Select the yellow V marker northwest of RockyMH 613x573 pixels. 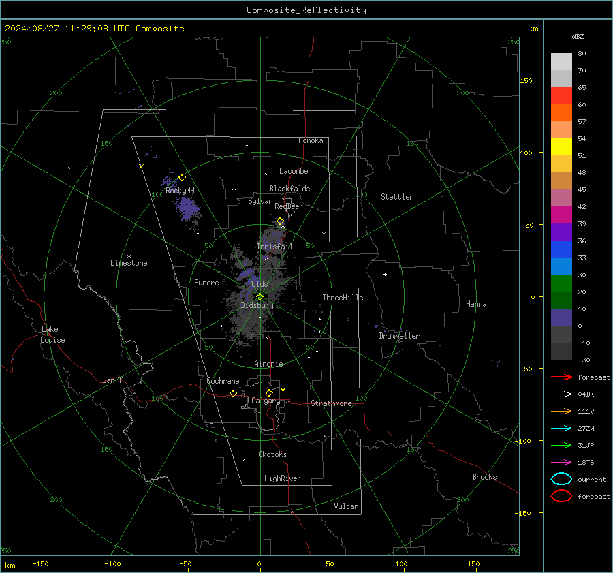pyautogui.click(x=142, y=166)
